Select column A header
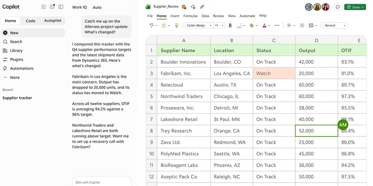The width and height of the screenshot is (373, 186). [x=184, y=41]
